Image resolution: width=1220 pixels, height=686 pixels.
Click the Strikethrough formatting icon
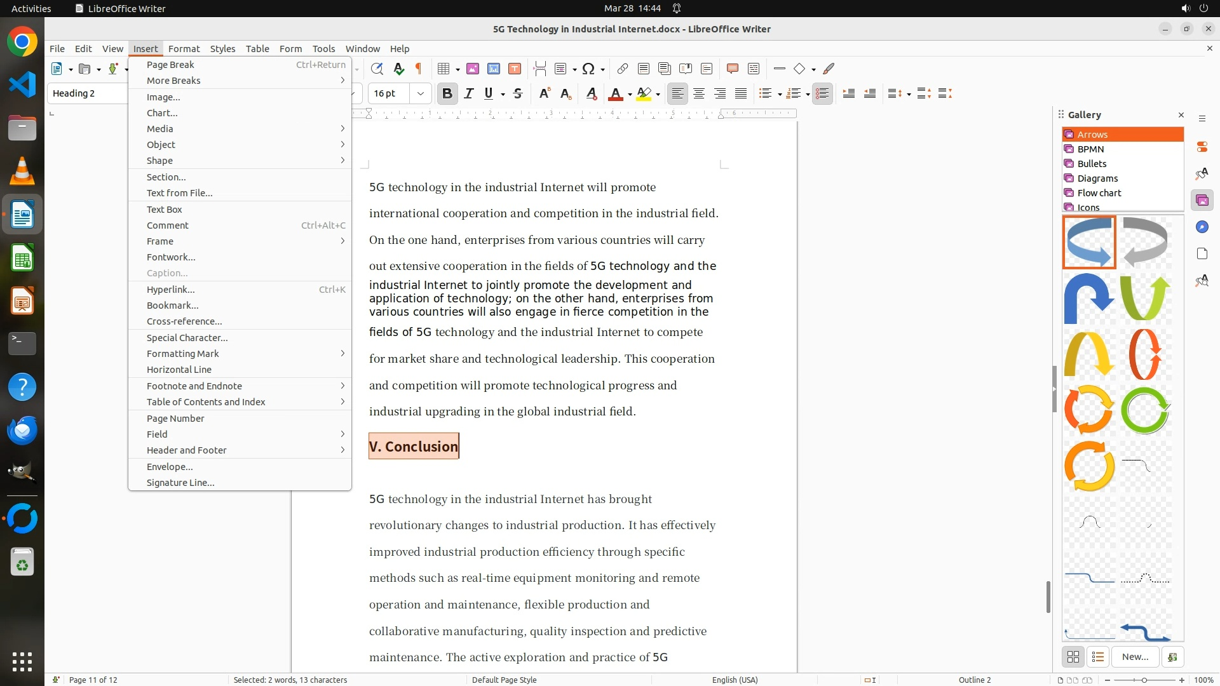tap(518, 93)
